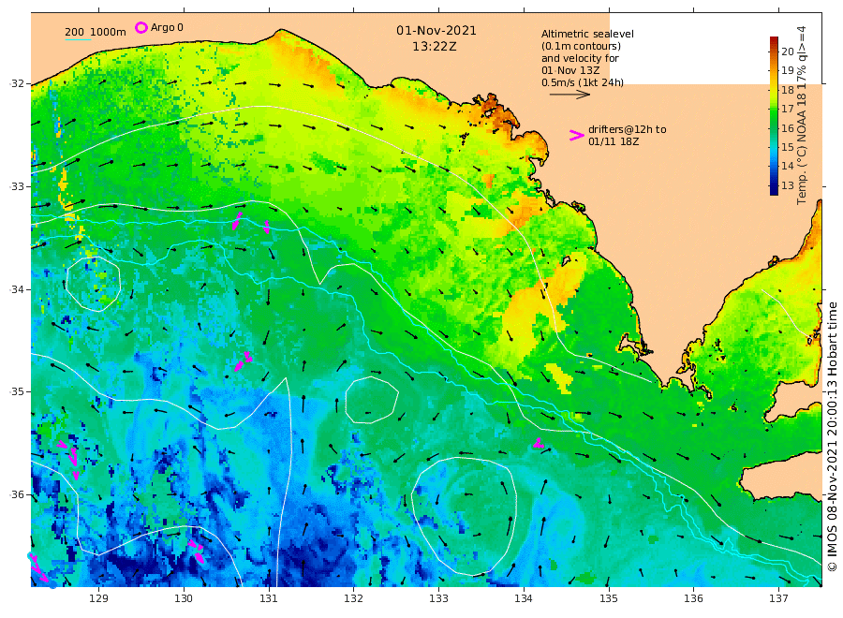Select the 'Argo 0' legend label
This screenshot has width=843, height=618.
click(167, 27)
